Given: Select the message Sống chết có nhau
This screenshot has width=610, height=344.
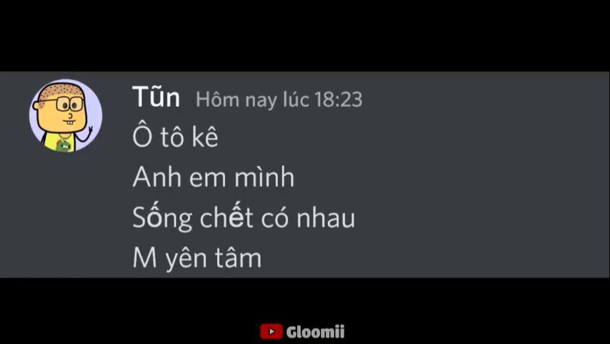Looking at the screenshot, I should pyautogui.click(x=244, y=217).
